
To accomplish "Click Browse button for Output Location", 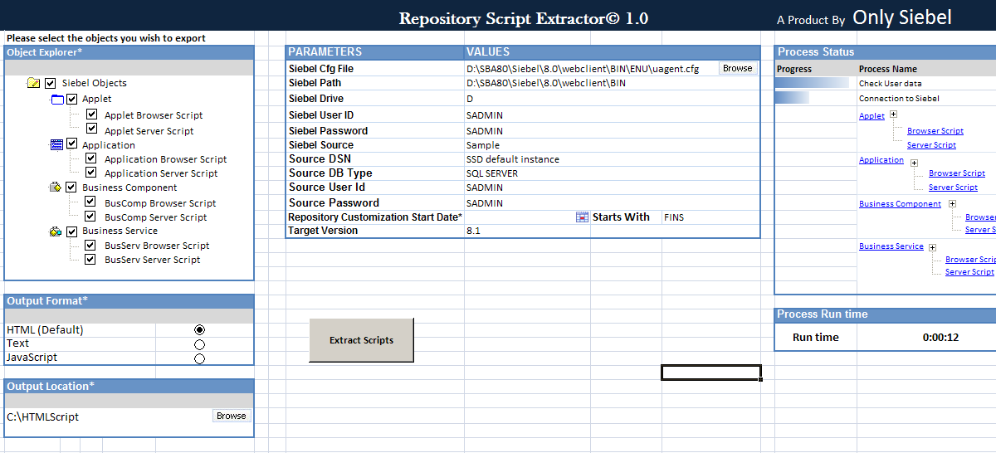I will (x=232, y=416).
